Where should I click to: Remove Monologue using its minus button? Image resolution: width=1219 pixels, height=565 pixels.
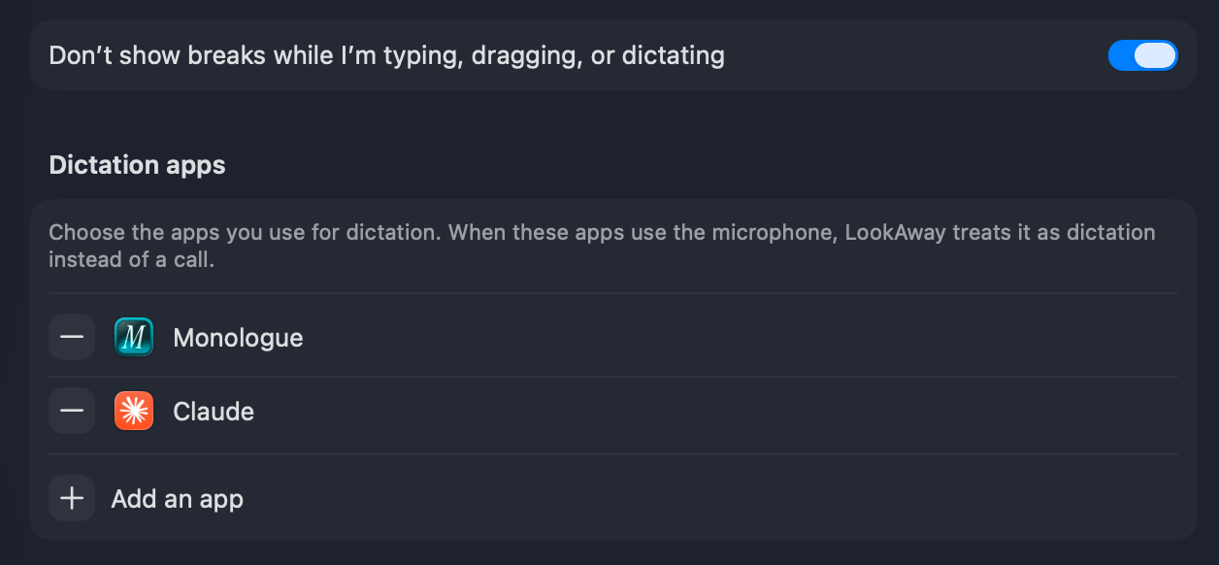pos(72,337)
